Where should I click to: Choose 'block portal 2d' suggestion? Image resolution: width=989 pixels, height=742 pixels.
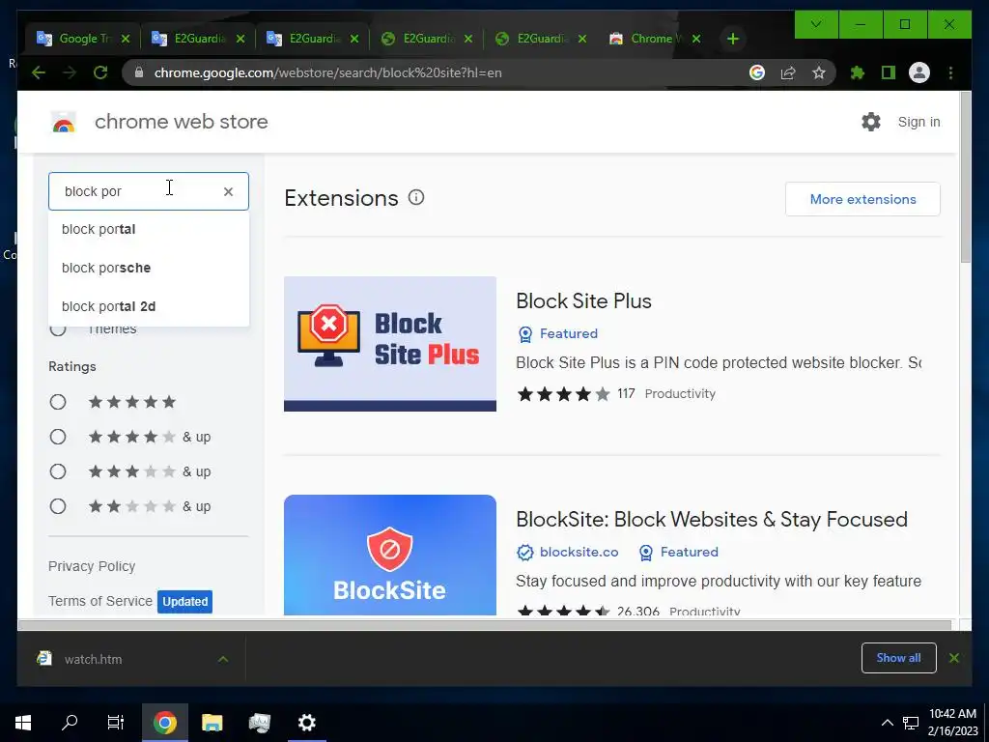[148, 306]
